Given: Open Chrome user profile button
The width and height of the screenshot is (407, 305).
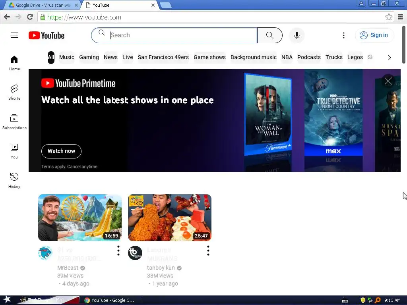Looking at the screenshot, I should pyautogui.click(x=361, y=3).
